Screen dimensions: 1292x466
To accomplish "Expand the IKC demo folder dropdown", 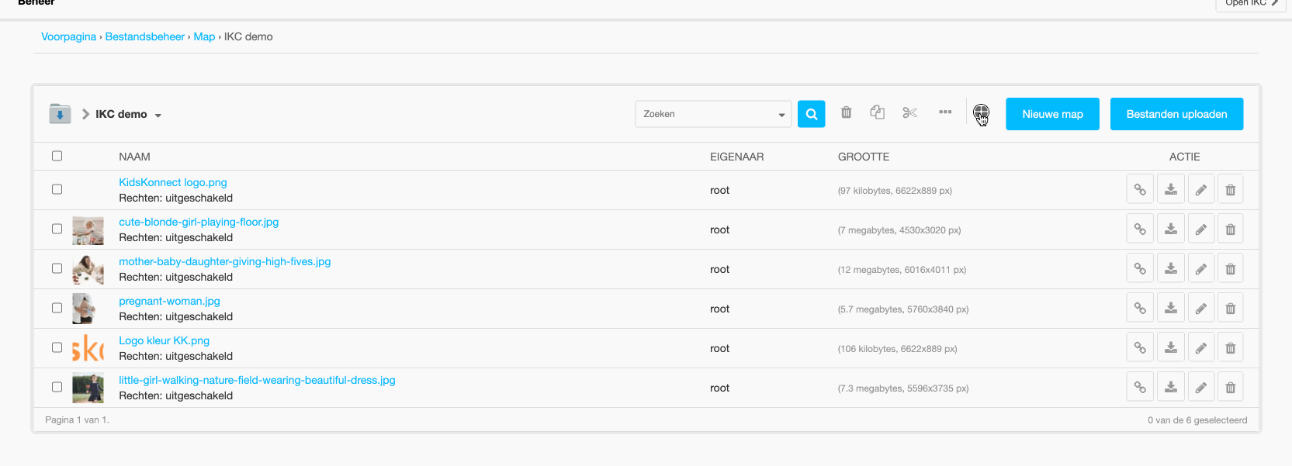I will click(x=158, y=116).
